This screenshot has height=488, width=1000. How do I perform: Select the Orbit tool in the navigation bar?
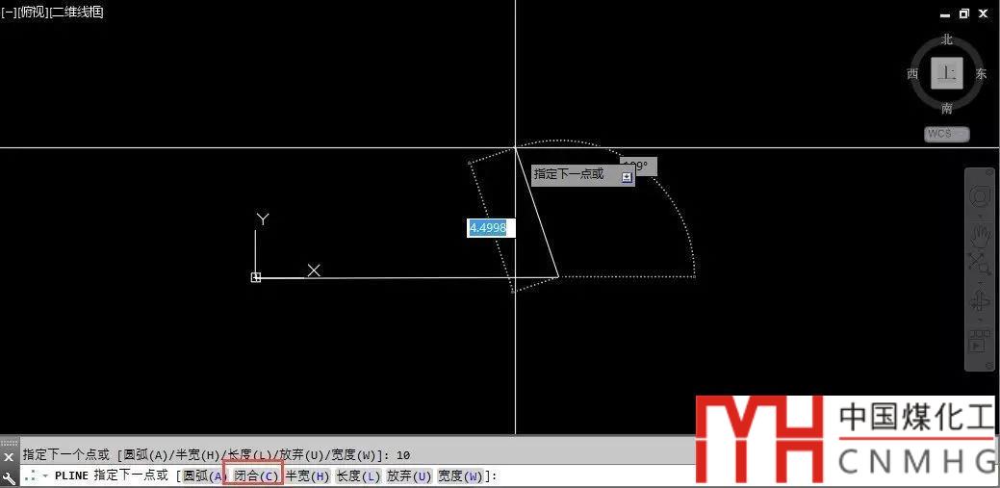click(x=980, y=298)
